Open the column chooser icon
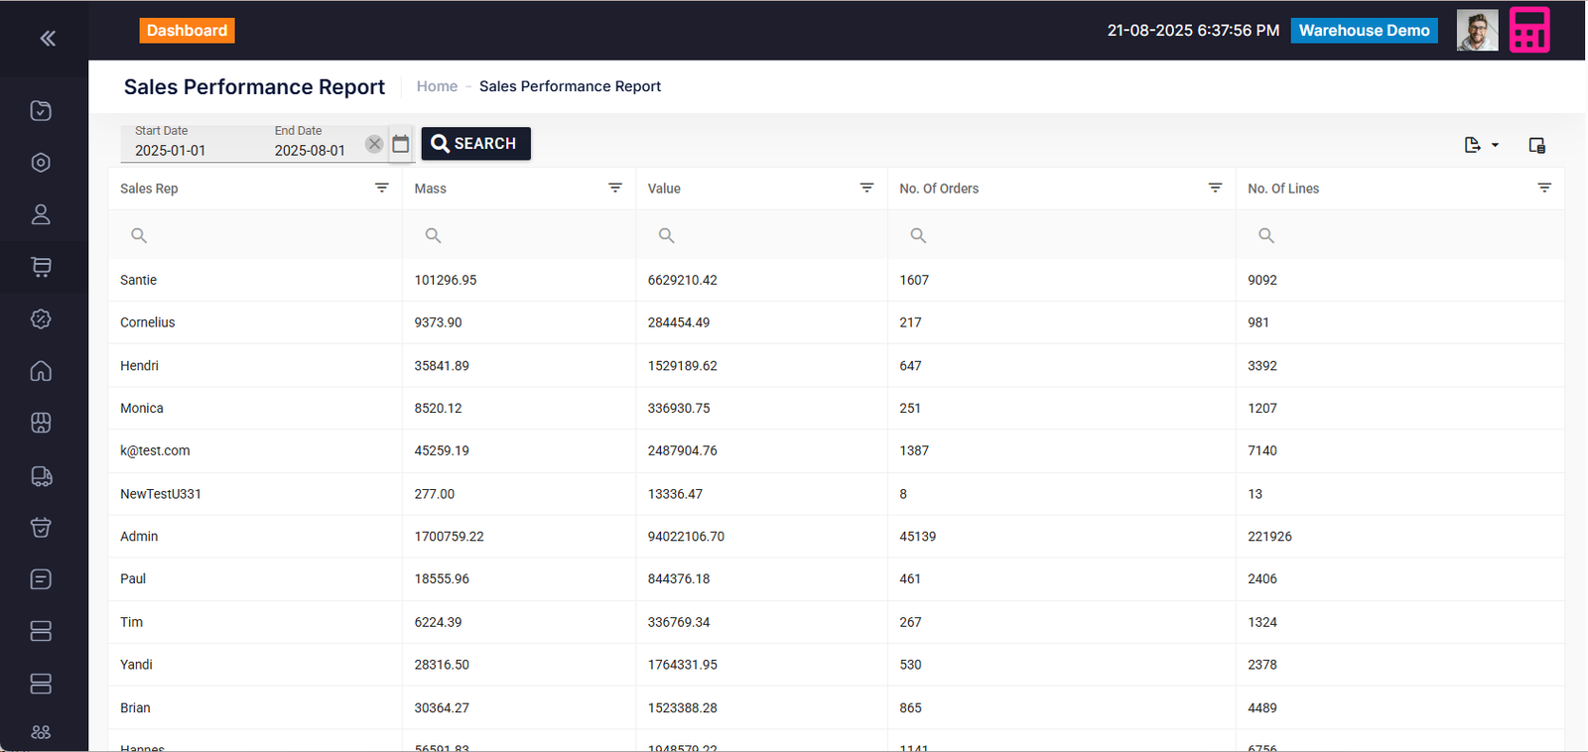This screenshot has width=1588, height=752. pyautogui.click(x=1536, y=146)
